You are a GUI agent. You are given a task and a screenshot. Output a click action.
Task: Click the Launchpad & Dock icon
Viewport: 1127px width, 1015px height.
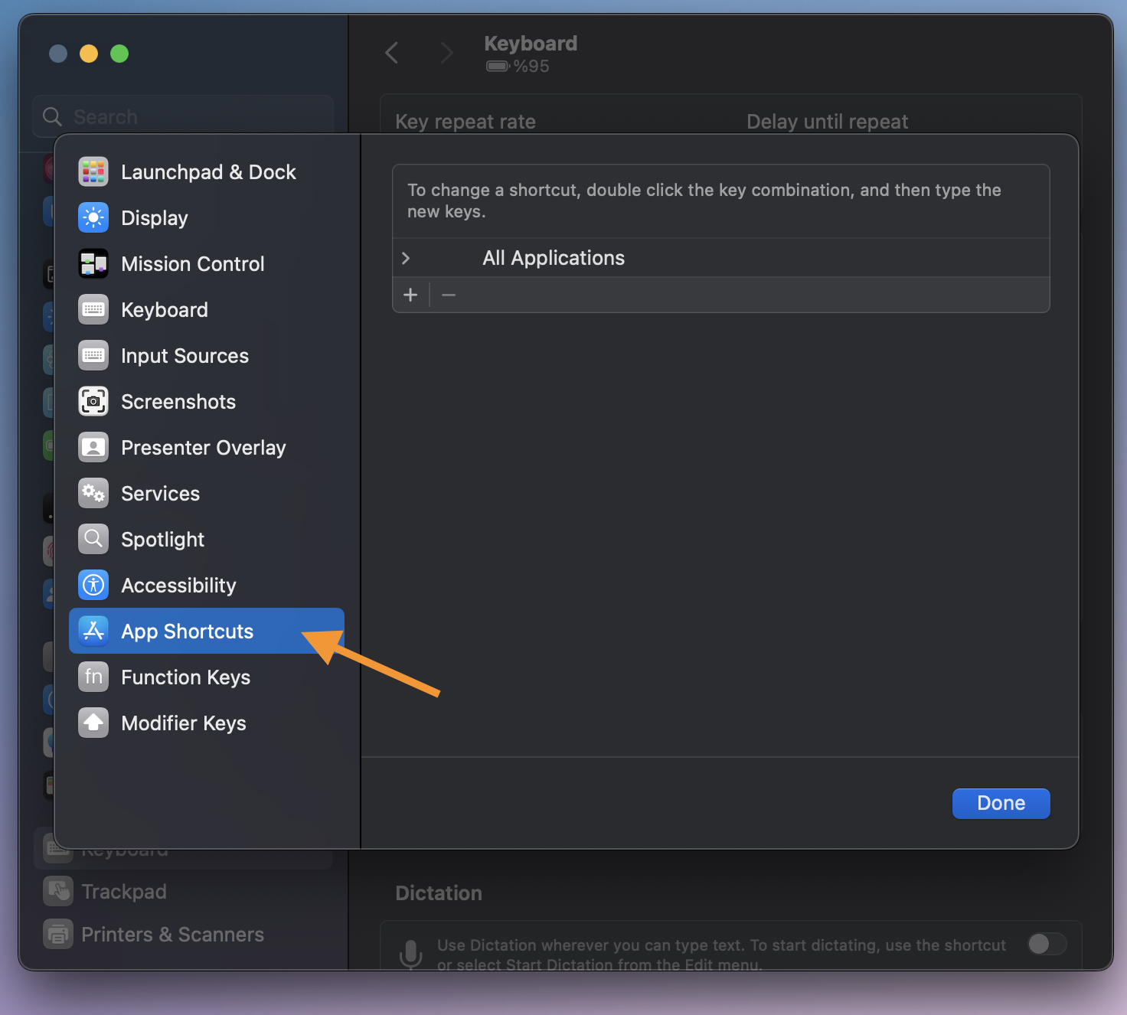93,172
